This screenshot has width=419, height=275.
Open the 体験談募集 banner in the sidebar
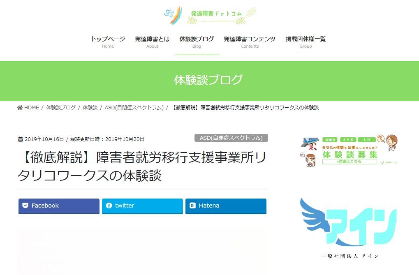(350, 151)
